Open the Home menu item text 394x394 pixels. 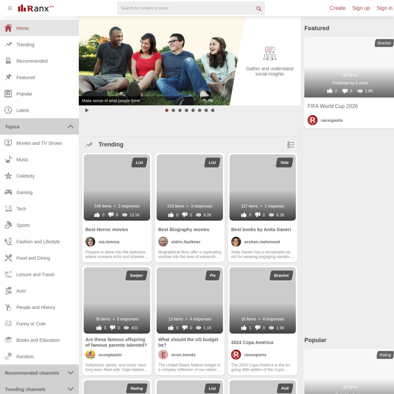click(22, 28)
